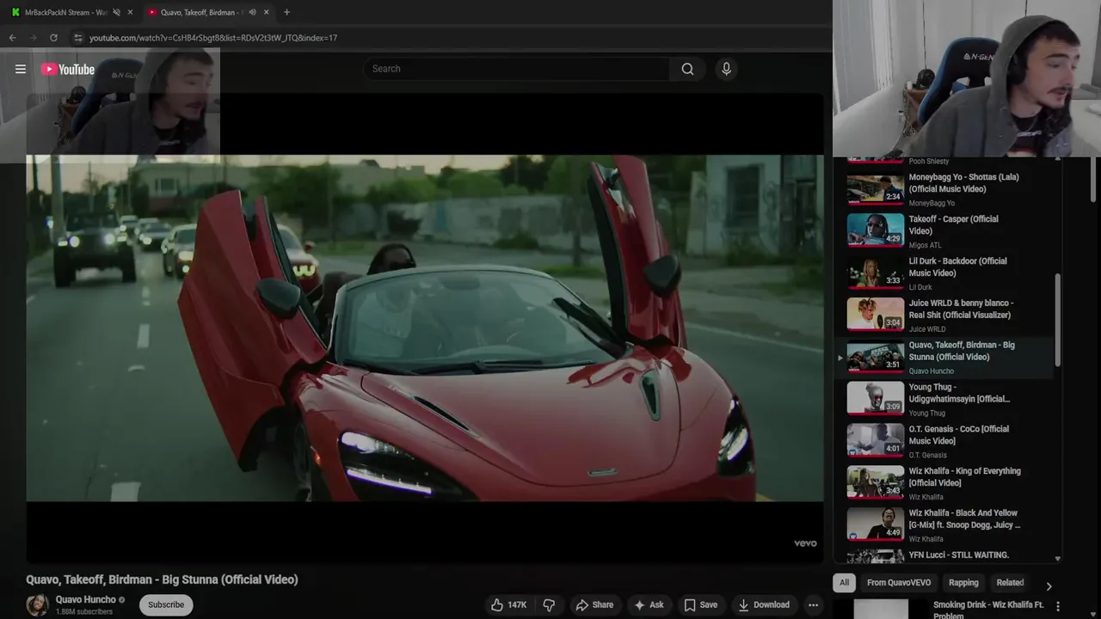1101x619 pixels.
Task: Play Wiz Khalifa Black And Yellow G-Mix
Action: pos(964,519)
